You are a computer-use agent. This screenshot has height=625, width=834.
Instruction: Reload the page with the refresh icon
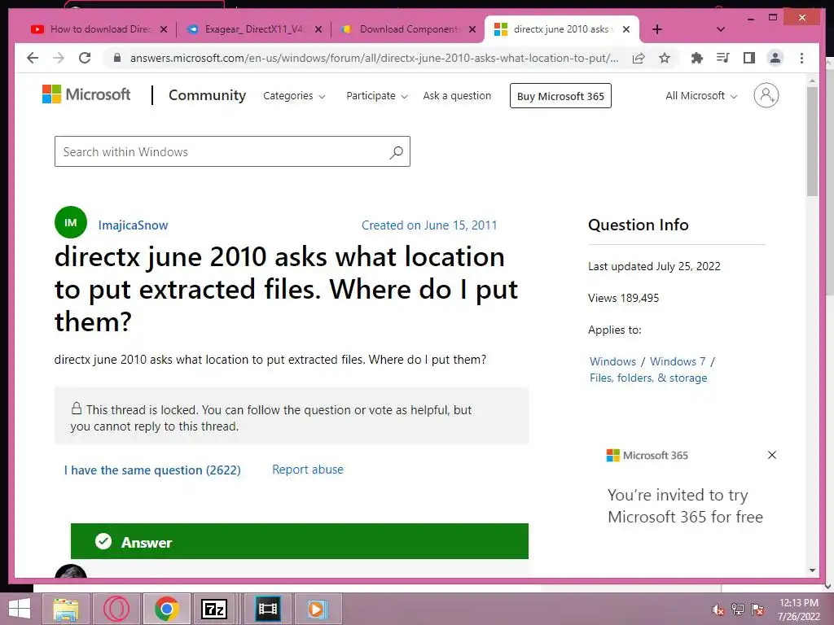(x=85, y=58)
